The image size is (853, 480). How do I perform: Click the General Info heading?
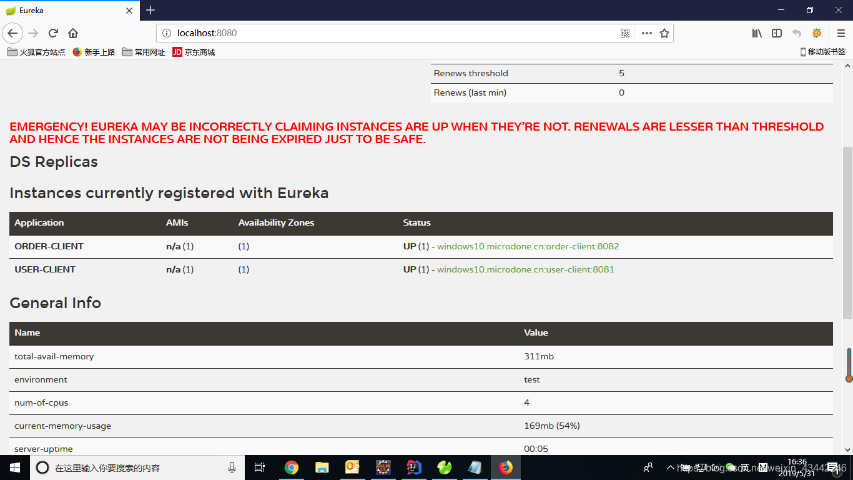click(56, 303)
